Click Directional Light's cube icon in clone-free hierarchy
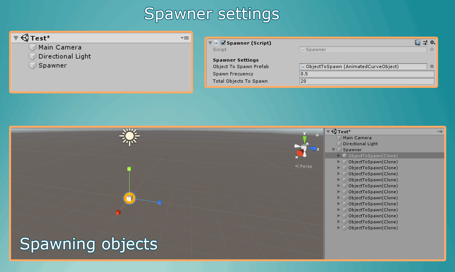The image size is (455, 272). (32, 56)
